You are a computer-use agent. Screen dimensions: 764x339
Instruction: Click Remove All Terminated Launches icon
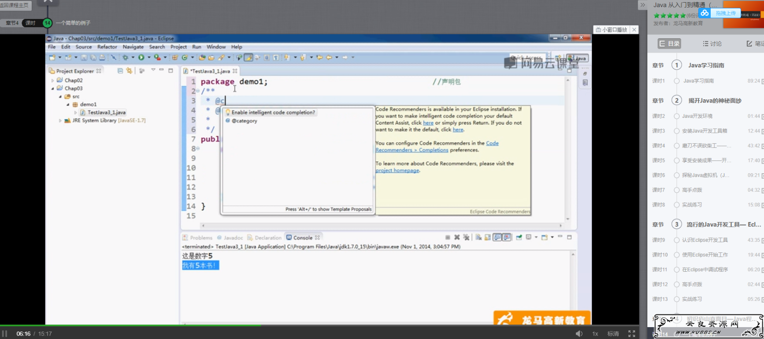466,237
